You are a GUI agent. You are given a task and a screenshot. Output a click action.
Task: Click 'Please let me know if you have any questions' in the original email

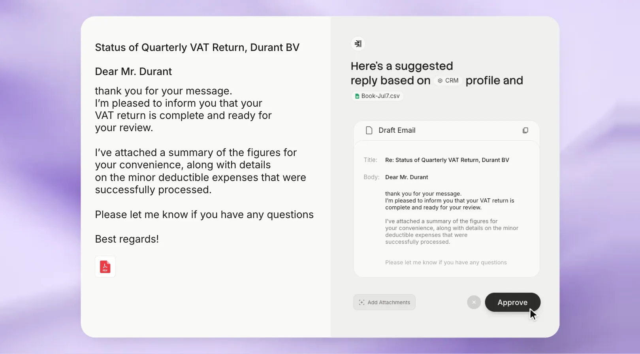204,215
